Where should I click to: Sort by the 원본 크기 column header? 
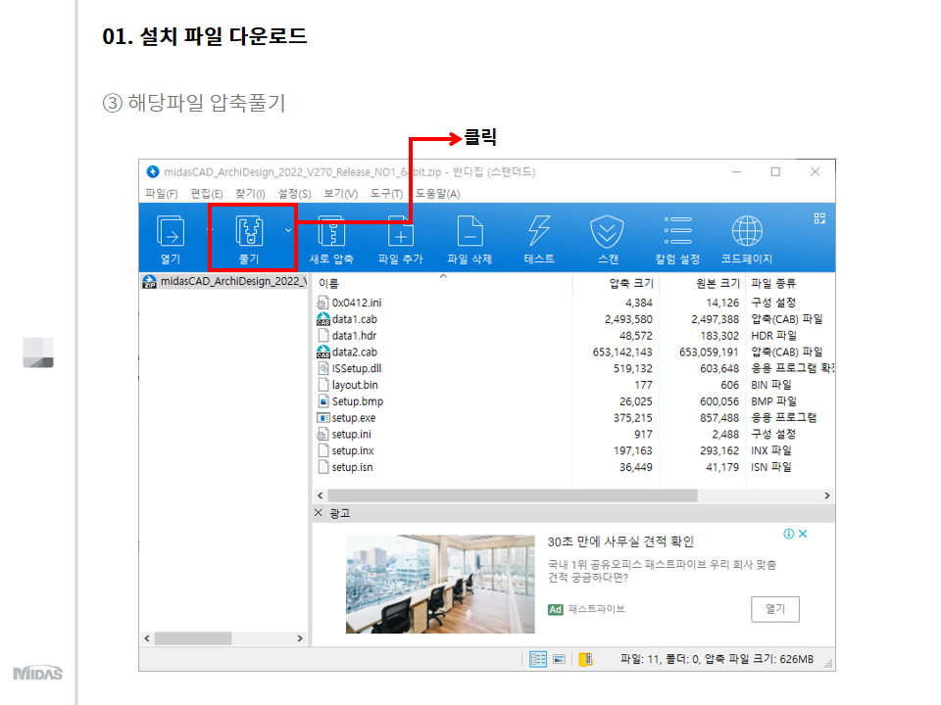click(x=718, y=283)
